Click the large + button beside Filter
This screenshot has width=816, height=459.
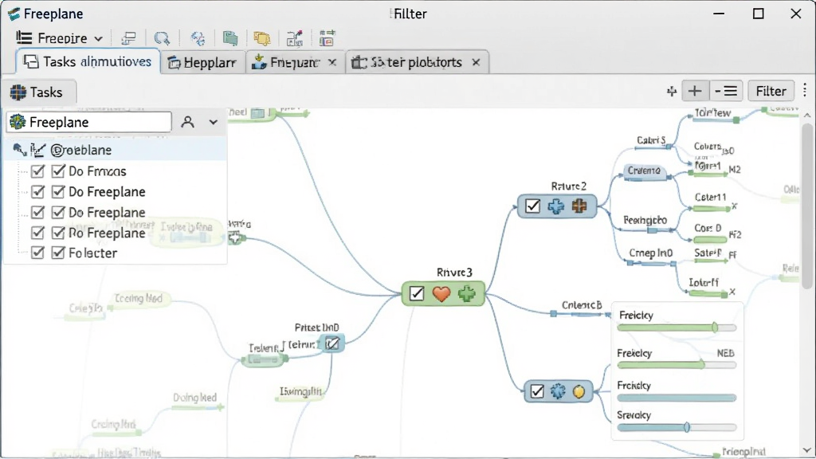point(695,91)
